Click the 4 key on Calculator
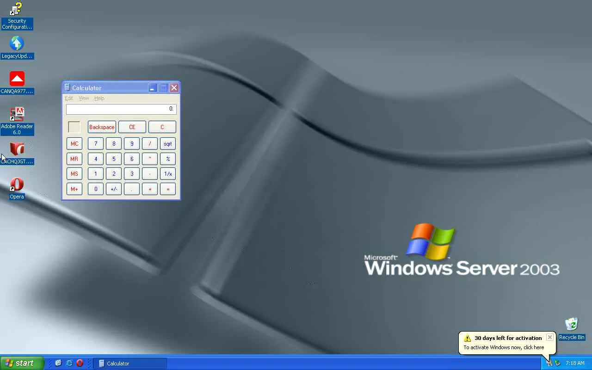Viewport: 592px width, 370px height. tap(96, 159)
